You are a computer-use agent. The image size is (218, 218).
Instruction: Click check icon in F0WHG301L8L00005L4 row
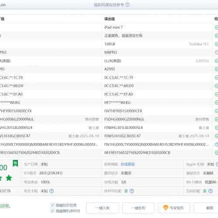[x=216, y=128]
